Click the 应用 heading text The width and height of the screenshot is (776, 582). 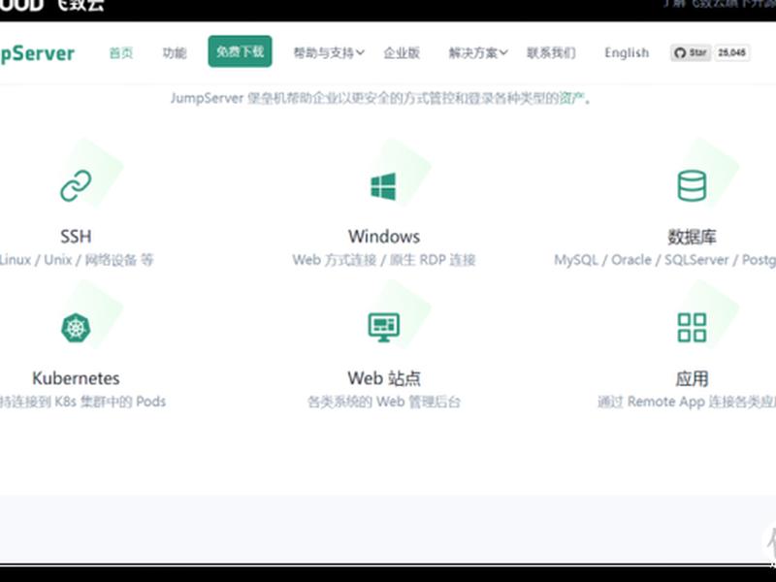click(x=692, y=379)
